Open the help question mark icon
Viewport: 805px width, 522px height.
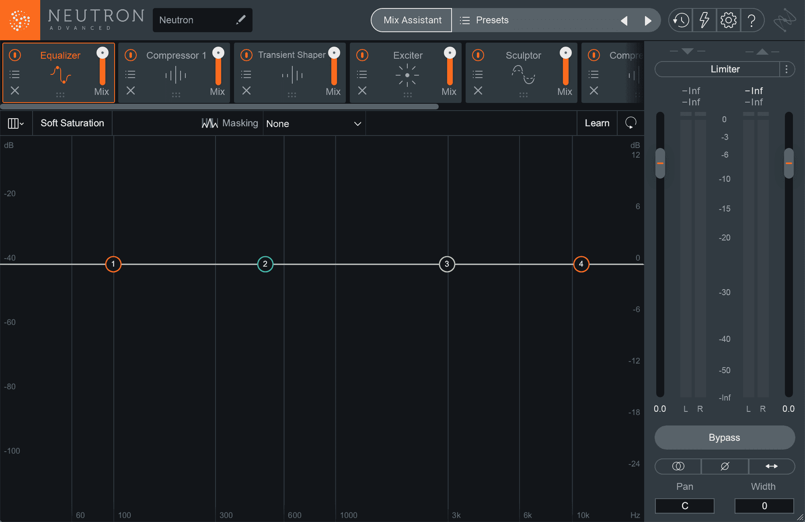(752, 20)
